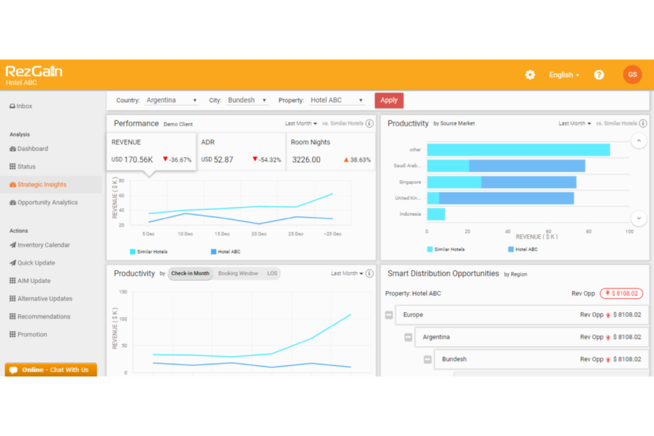Select the Quick Update action
Image resolution: width=654 pixels, height=436 pixels.
coord(36,263)
